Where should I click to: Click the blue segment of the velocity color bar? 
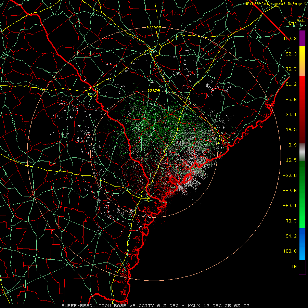302,244
